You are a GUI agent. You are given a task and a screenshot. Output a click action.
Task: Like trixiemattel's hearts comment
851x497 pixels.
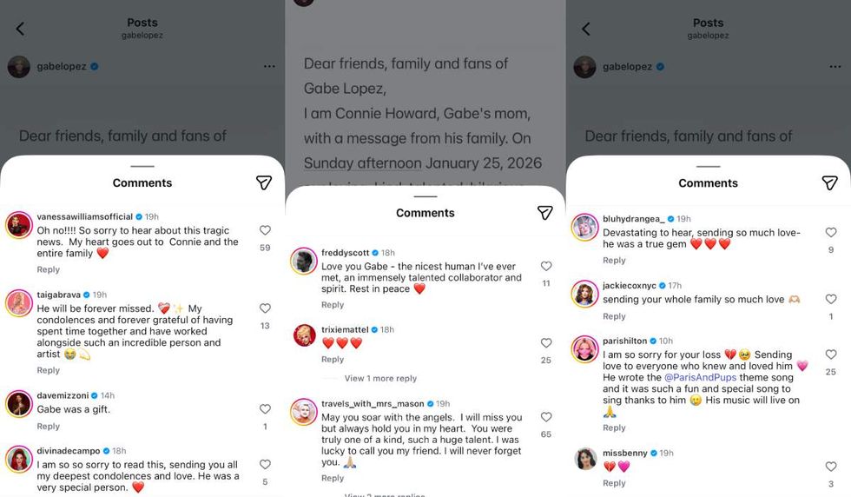[546, 344]
